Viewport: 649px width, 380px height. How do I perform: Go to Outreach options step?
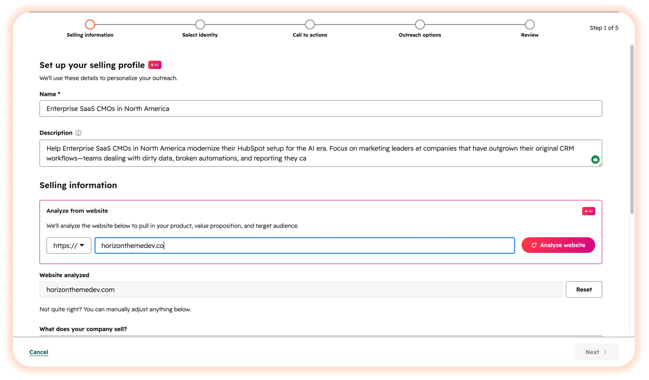coord(420,25)
